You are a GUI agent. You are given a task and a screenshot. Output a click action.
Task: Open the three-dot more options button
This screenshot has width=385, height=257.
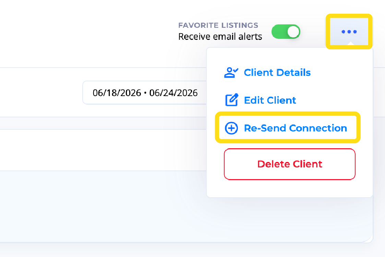point(349,32)
